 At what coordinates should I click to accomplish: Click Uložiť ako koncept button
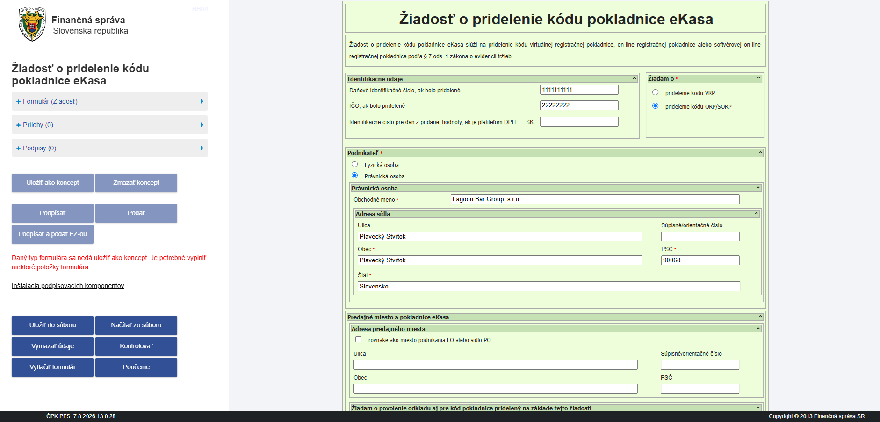(52, 183)
